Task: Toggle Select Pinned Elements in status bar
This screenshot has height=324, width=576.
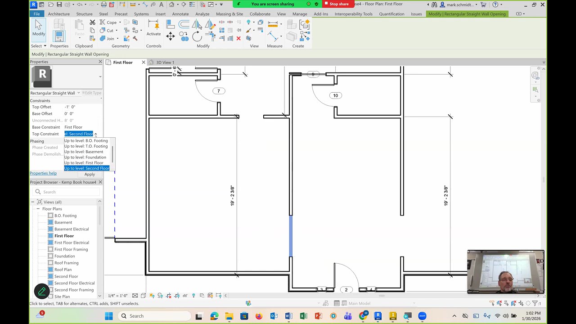Action: 507,304
